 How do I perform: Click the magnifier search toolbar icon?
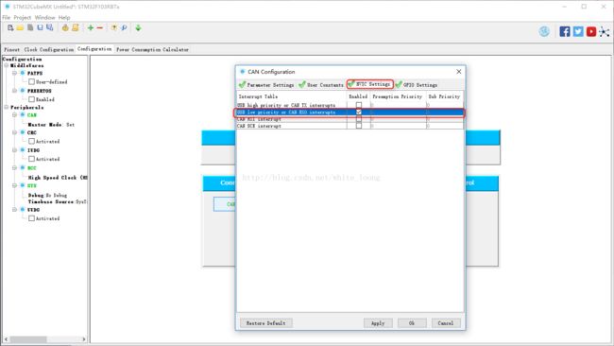124,27
